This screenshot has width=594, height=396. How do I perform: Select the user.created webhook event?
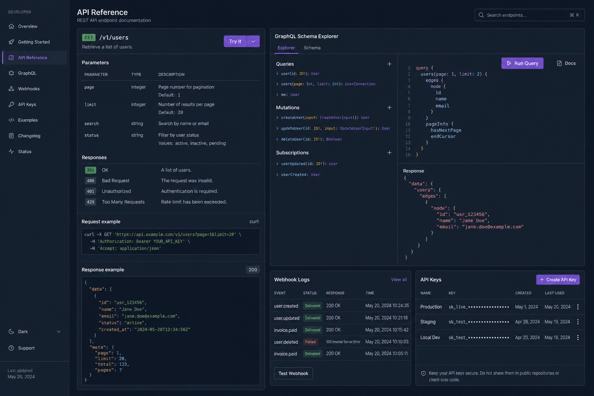coord(286,306)
